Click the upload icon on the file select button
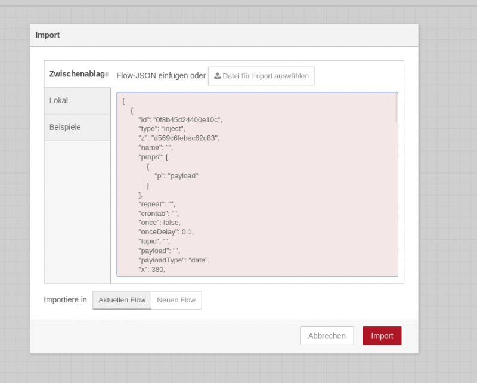Image resolution: width=477 pixels, height=383 pixels. [217, 76]
